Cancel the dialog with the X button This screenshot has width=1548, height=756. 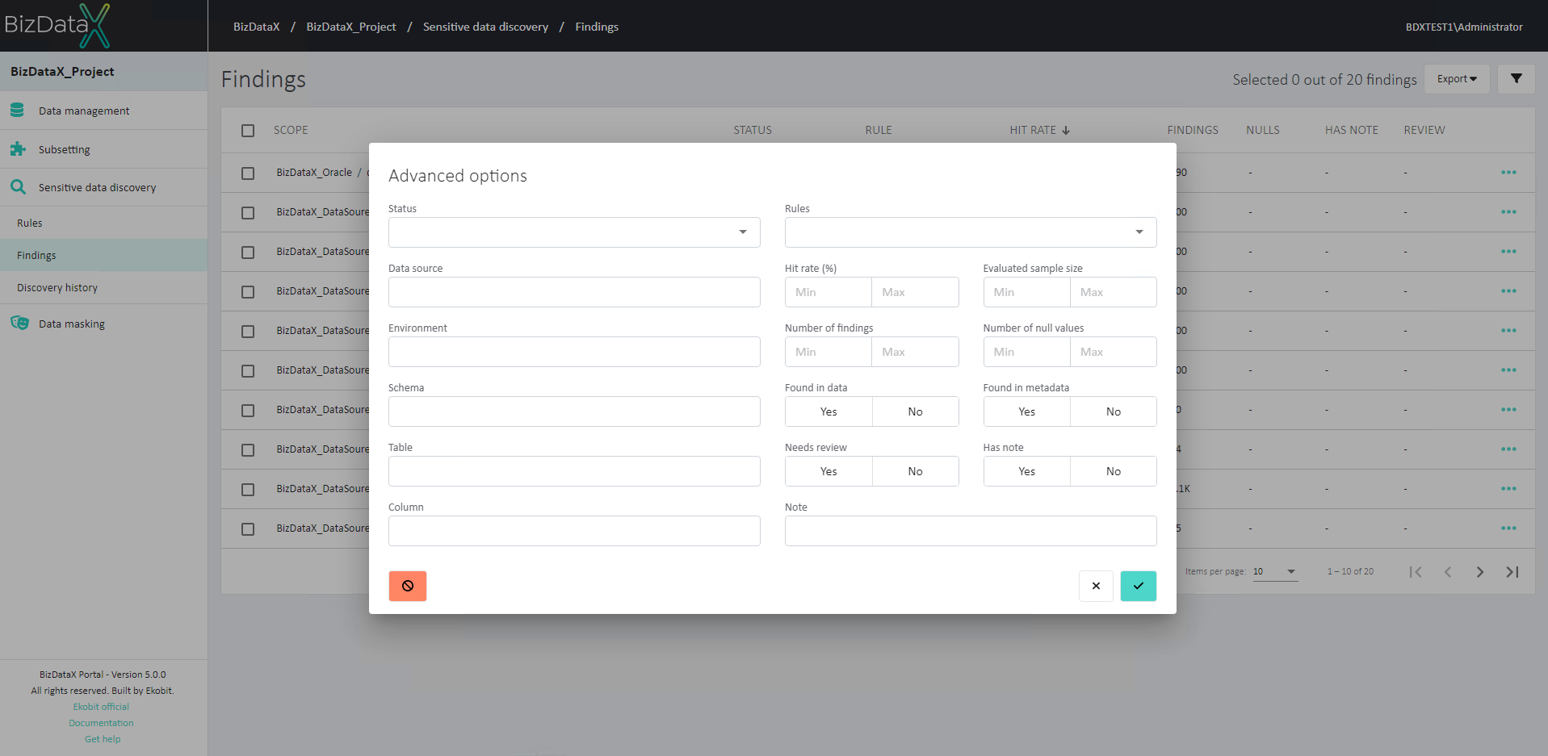click(x=1096, y=586)
